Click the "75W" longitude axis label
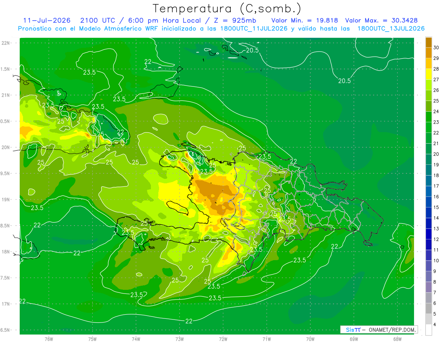446x344 pixels. (93, 339)
